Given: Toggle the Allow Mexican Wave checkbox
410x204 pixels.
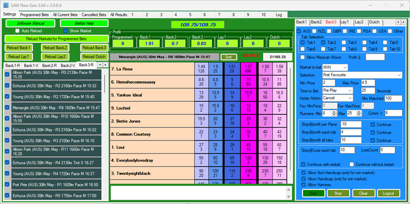Looking at the screenshot, I should (303, 57).
